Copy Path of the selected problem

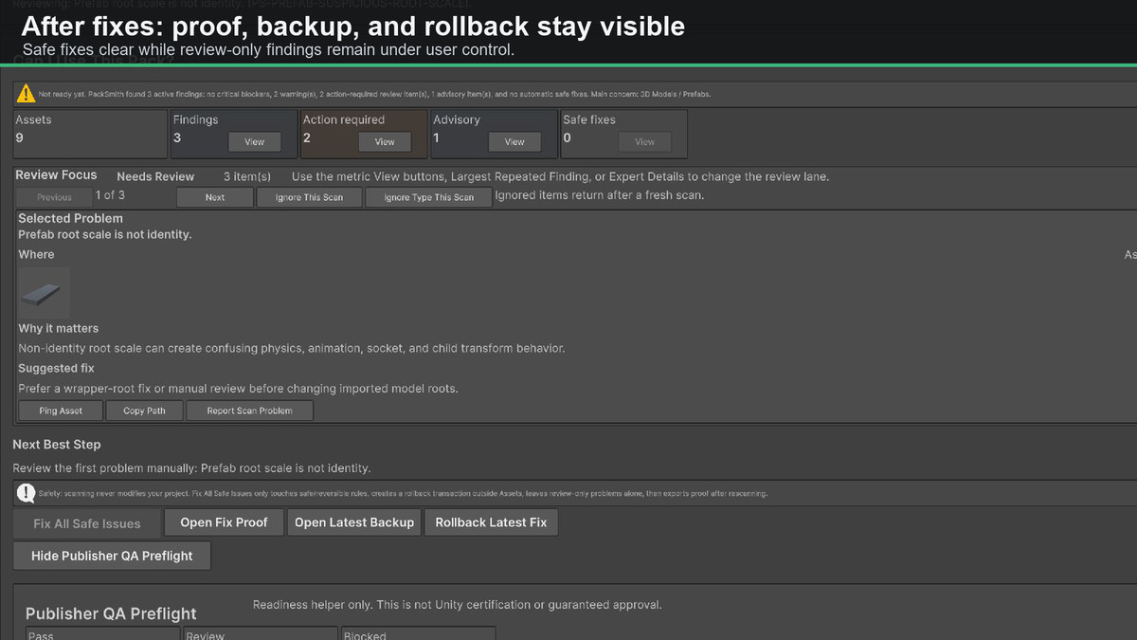pyautogui.click(x=144, y=411)
